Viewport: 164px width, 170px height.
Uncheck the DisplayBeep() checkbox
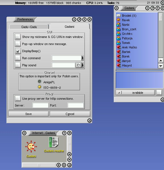click(x=18, y=51)
